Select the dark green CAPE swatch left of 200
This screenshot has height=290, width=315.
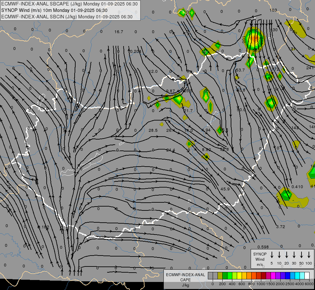point(225,275)
